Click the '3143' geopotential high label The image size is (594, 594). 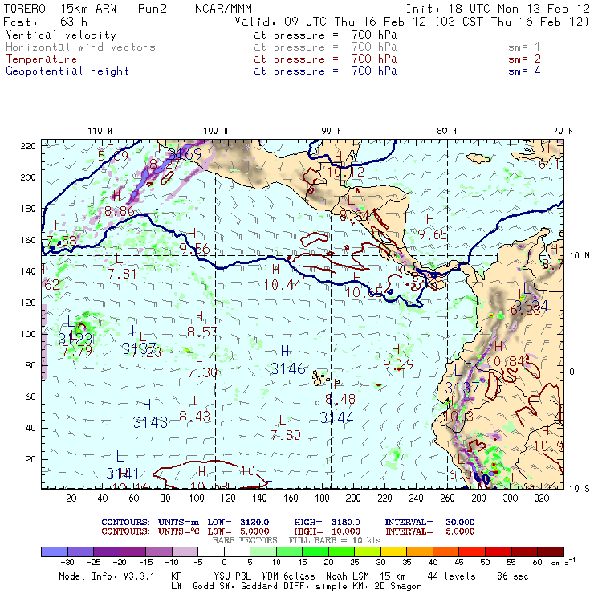150,422
